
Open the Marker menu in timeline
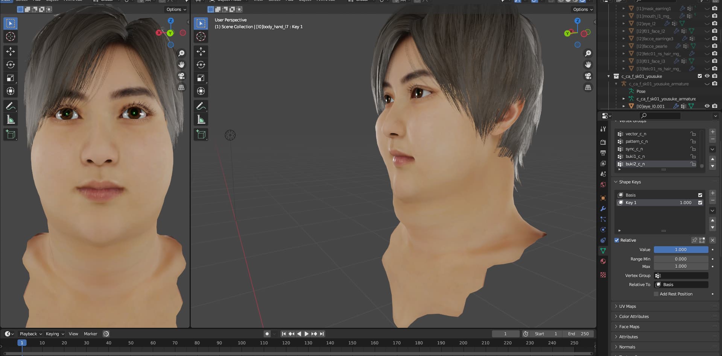click(90, 334)
